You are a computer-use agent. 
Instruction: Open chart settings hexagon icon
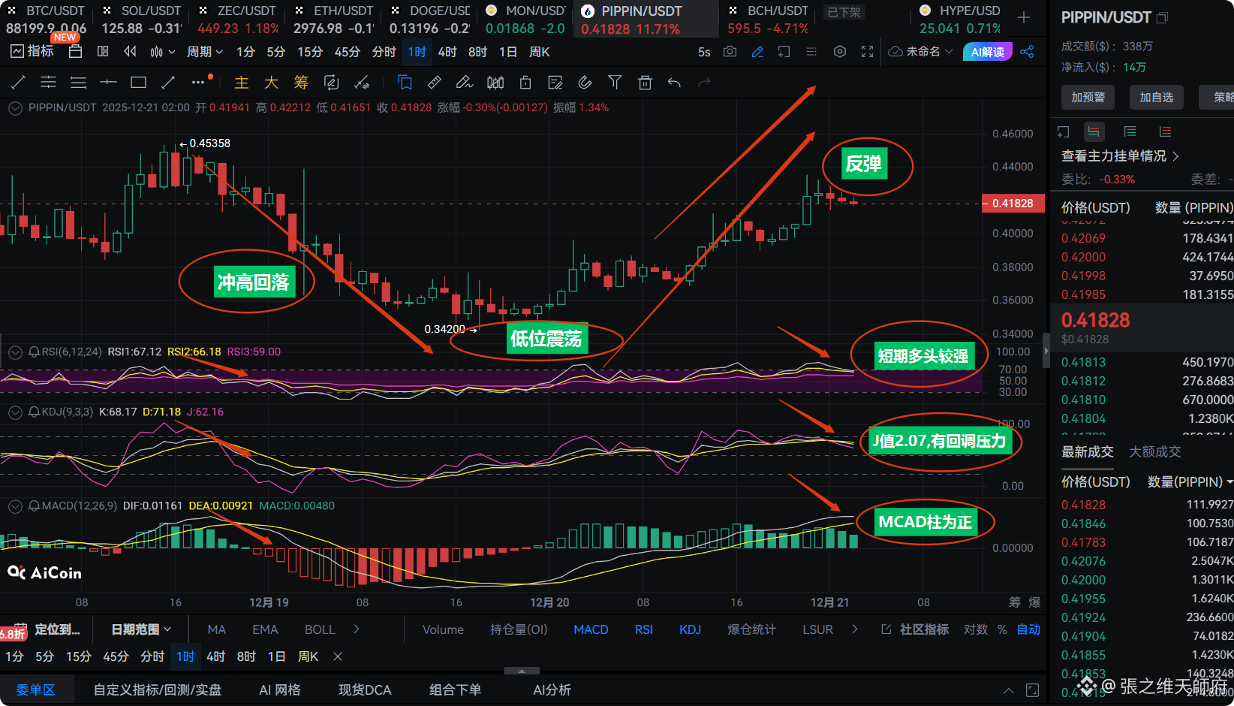tap(840, 52)
